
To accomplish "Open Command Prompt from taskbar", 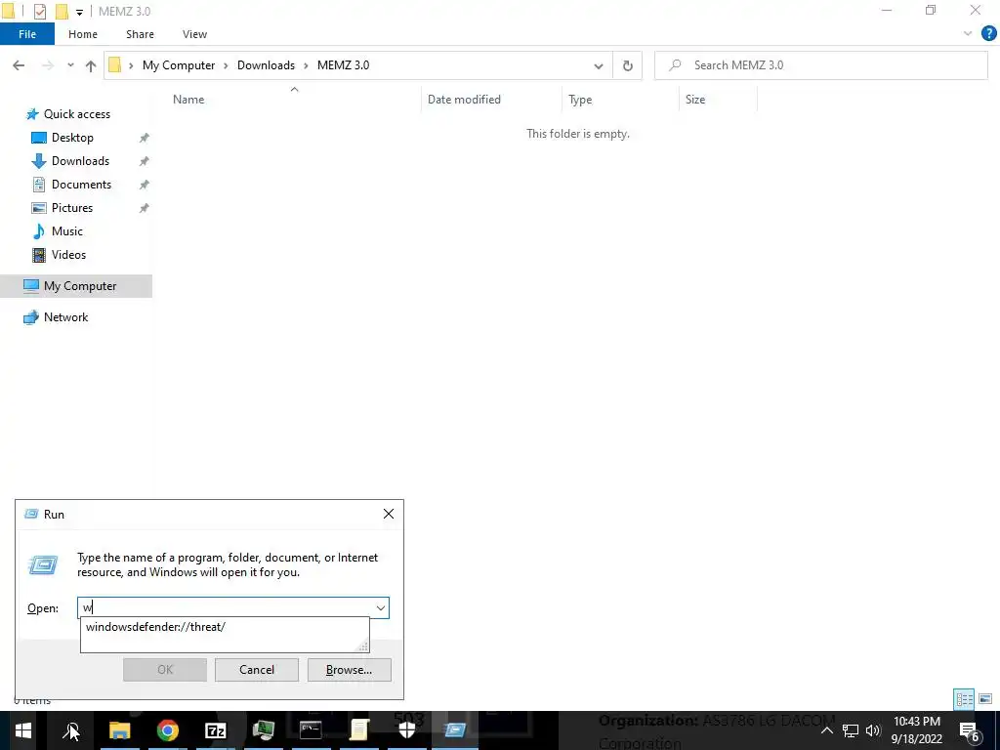I will pyautogui.click(x=311, y=730).
